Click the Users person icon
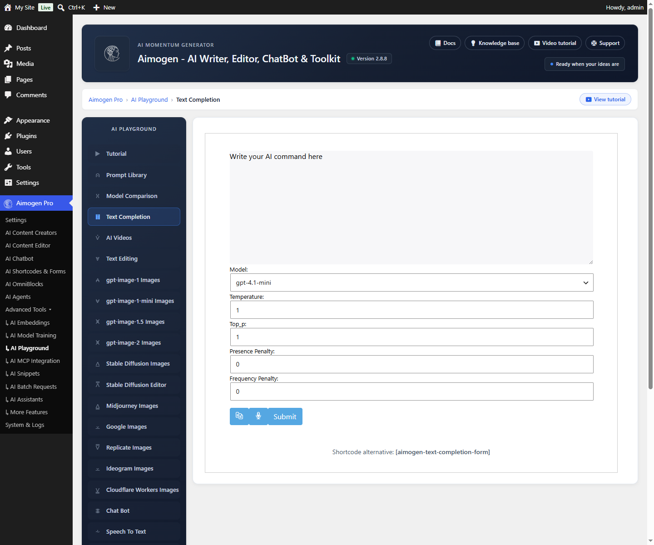Screen dimensions: 654x545 [8, 151]
